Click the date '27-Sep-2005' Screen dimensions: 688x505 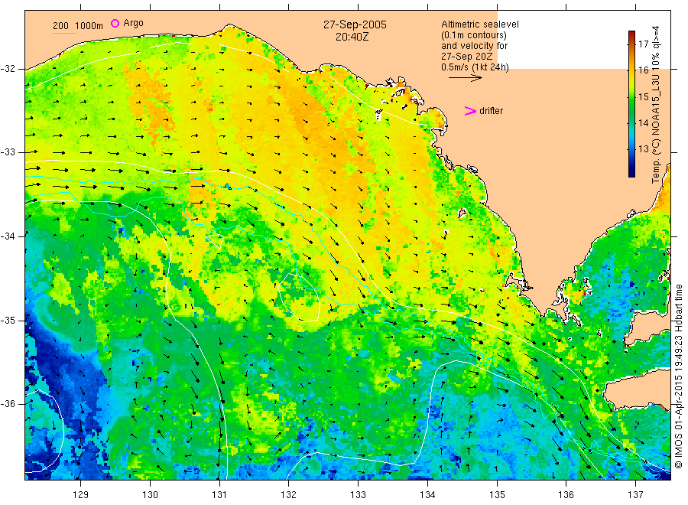pyautogui.click(x=355, y=24)
